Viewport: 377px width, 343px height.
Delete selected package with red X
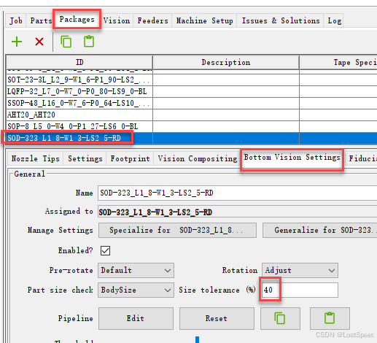(39, 42)
